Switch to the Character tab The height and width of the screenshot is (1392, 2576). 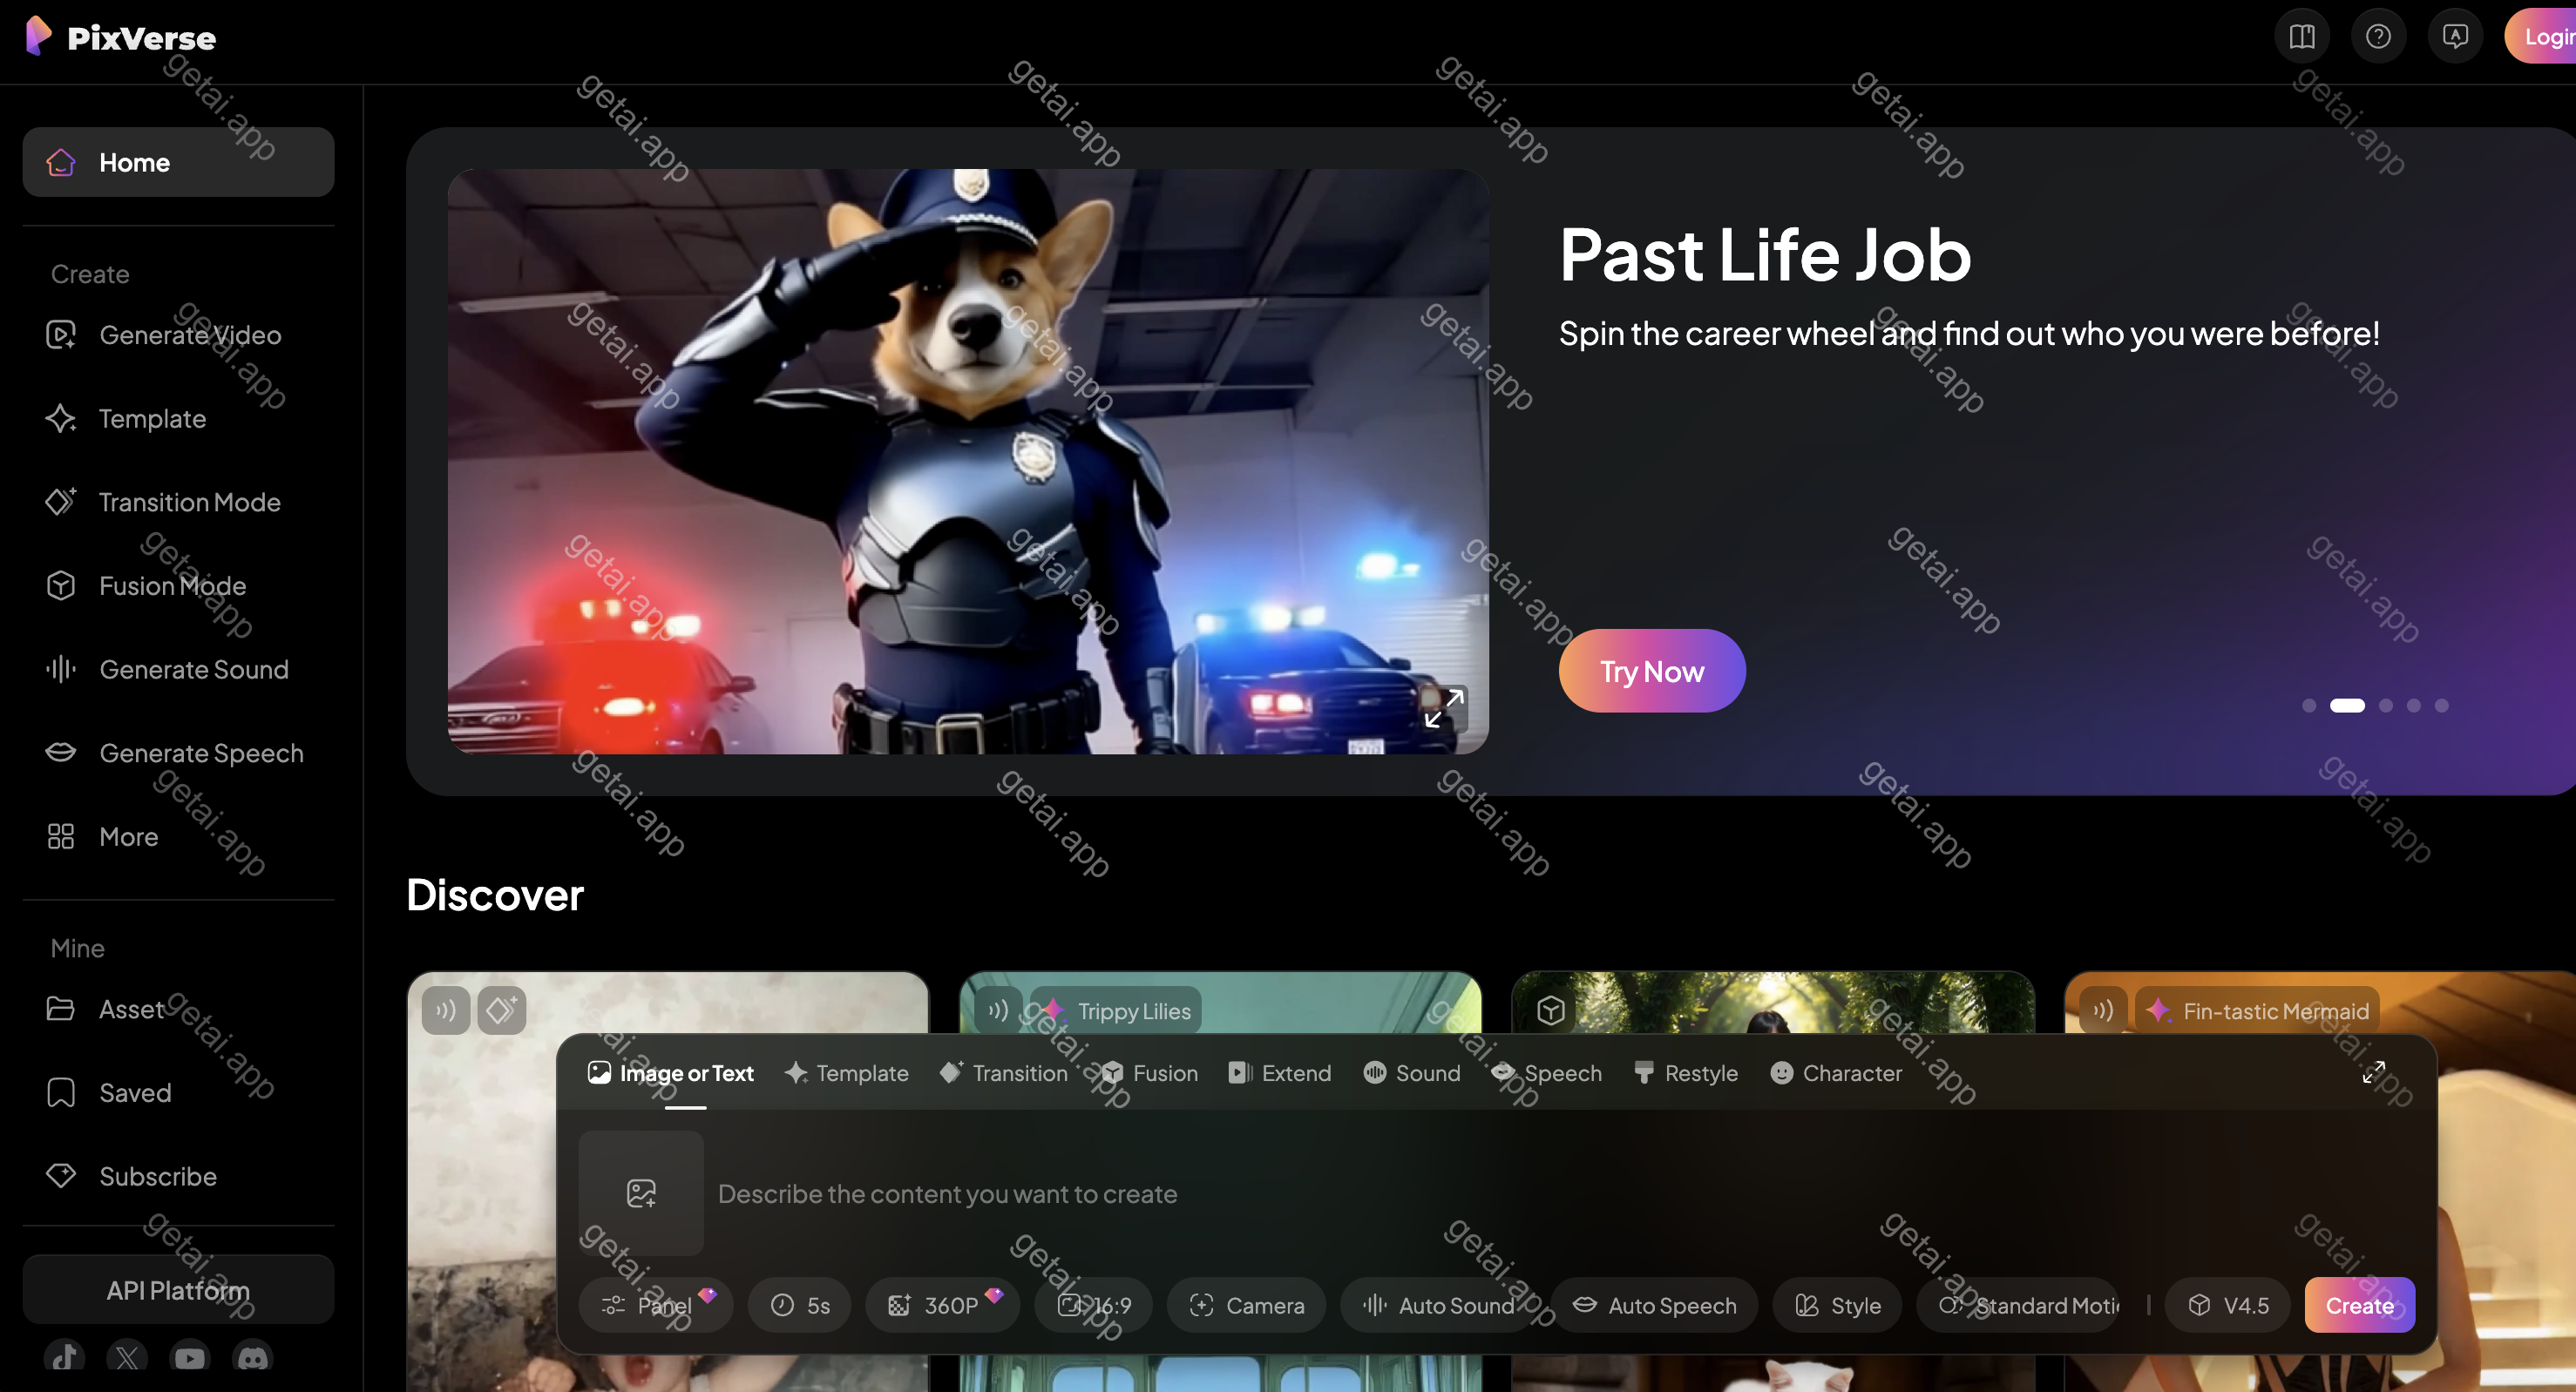1836,1073
